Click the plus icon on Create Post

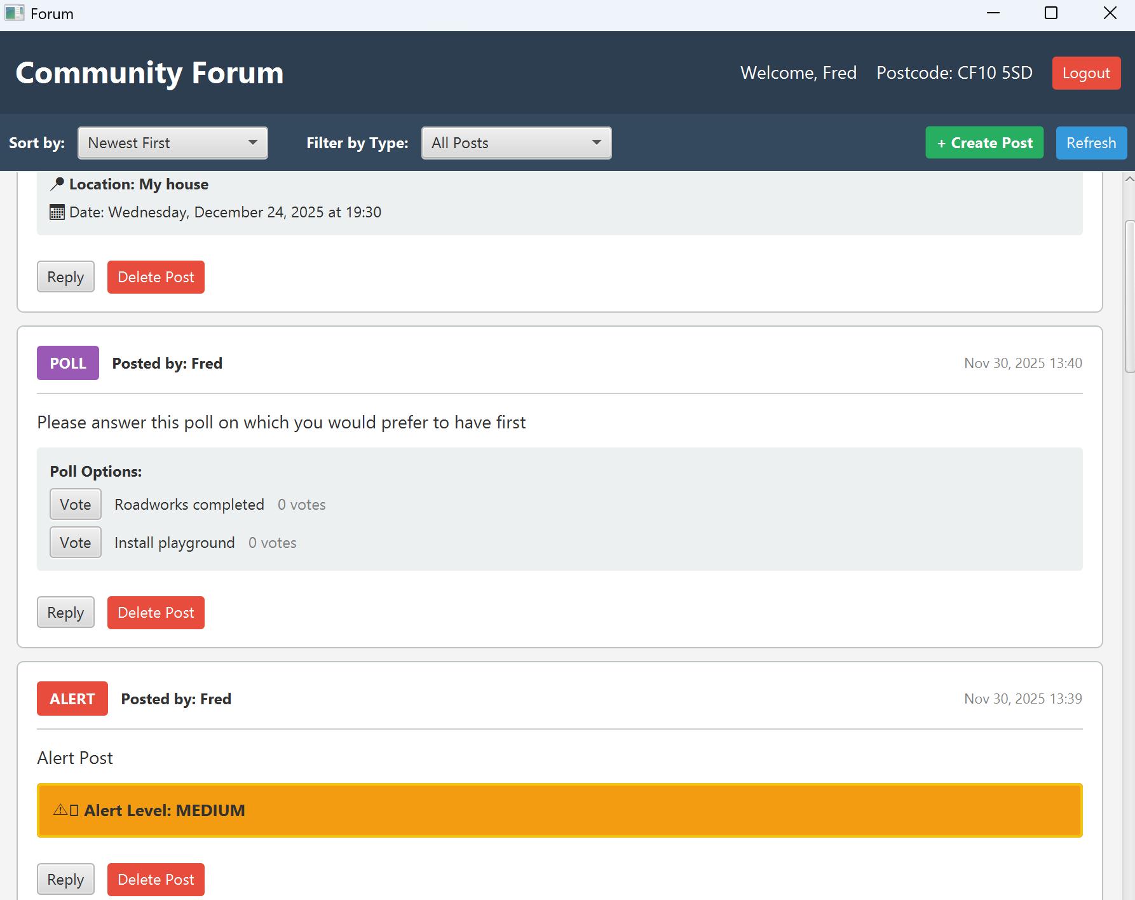(941, 143)
